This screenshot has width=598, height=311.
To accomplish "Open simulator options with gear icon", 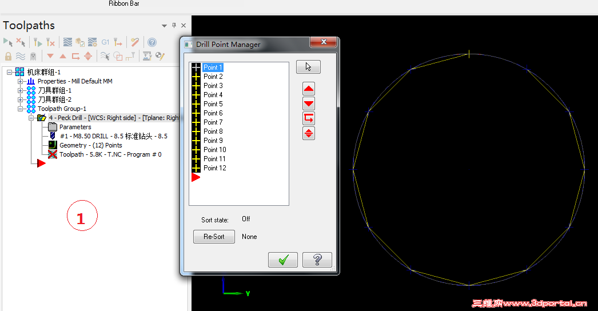I will (x=92, y=42).
